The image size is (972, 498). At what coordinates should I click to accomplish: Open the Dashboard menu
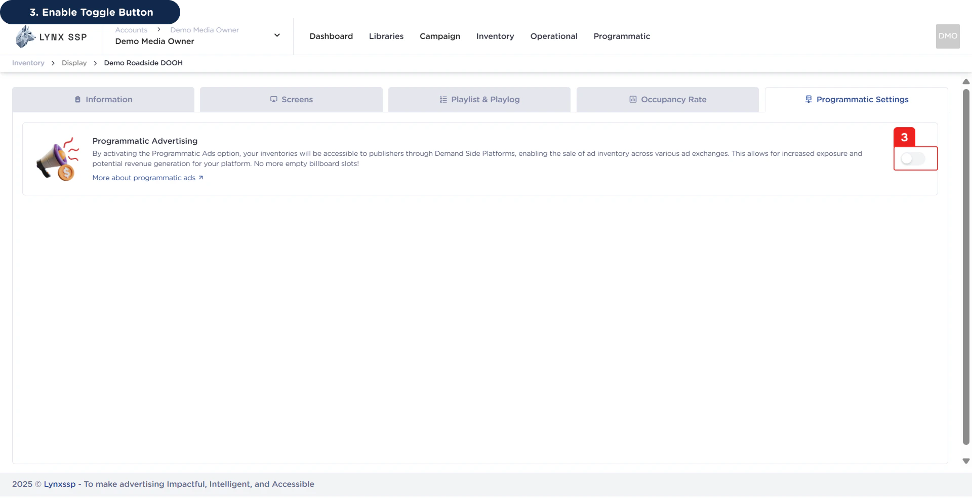[331, 36]
